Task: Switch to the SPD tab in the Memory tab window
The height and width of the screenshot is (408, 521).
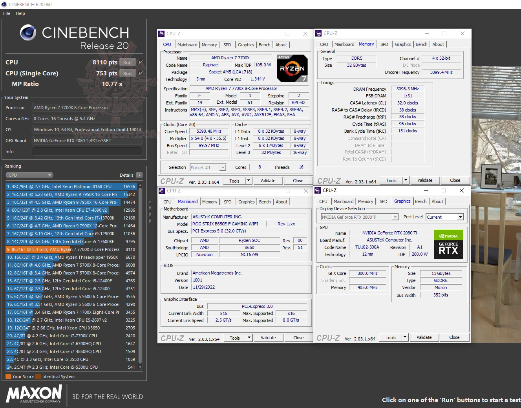Action: pyautogui.click(x=384, y=44)
